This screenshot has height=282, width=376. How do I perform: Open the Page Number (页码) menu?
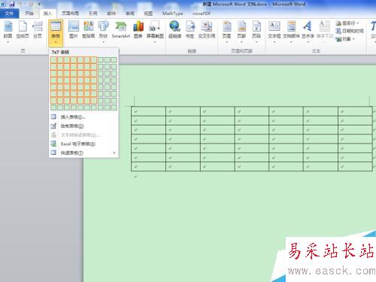tap(256, 32)
